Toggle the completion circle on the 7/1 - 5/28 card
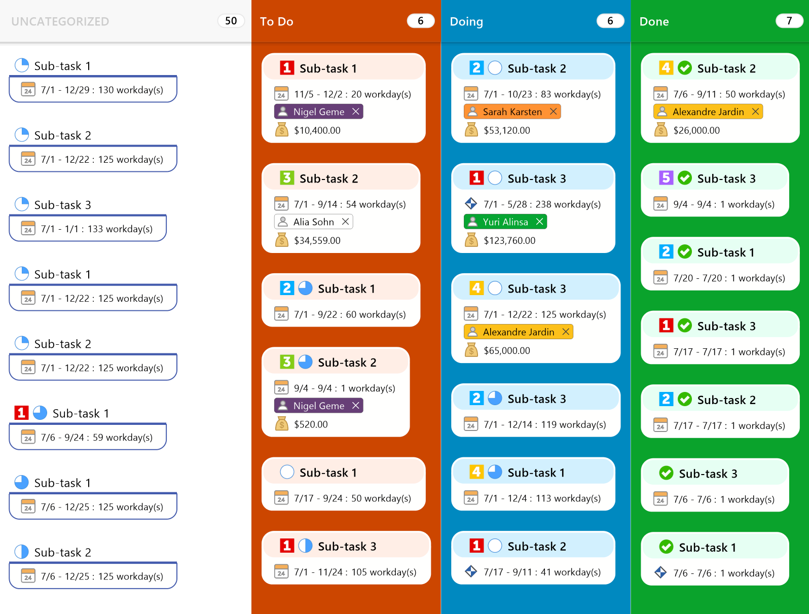 (x=495, y=178)
